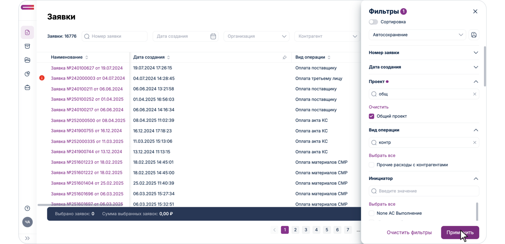This screenshot has width=505, height=244.
Task: Focus Вид операции search field with контр
Action: tap(424, 143)
